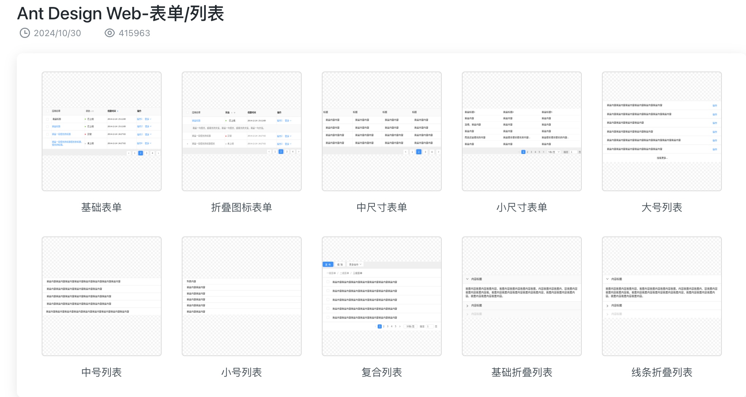746x397 pixels.
Task: Click the 折叠图标表单 caption label
Action: tap(242, 208)
